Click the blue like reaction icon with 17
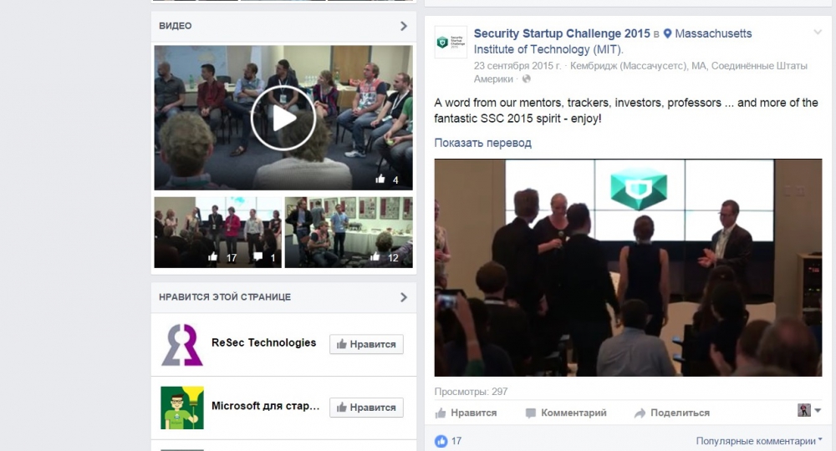The height and width of the screenshot is (451, 836). pyautogui.click(x=441, y=441)
